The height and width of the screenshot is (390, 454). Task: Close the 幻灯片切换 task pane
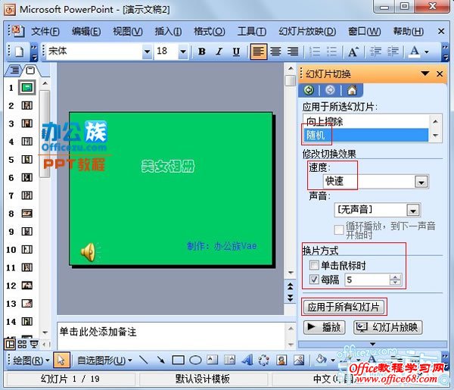(440, 74)
